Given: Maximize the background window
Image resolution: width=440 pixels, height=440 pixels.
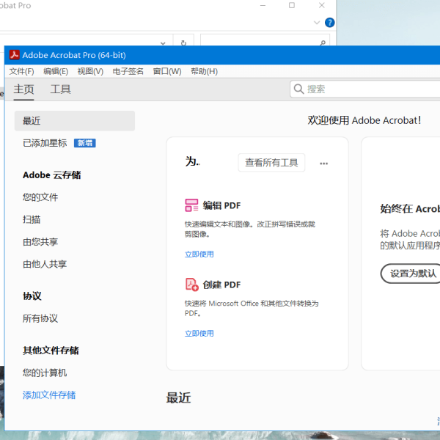Looking at the screenshot, I should [292, 5].
